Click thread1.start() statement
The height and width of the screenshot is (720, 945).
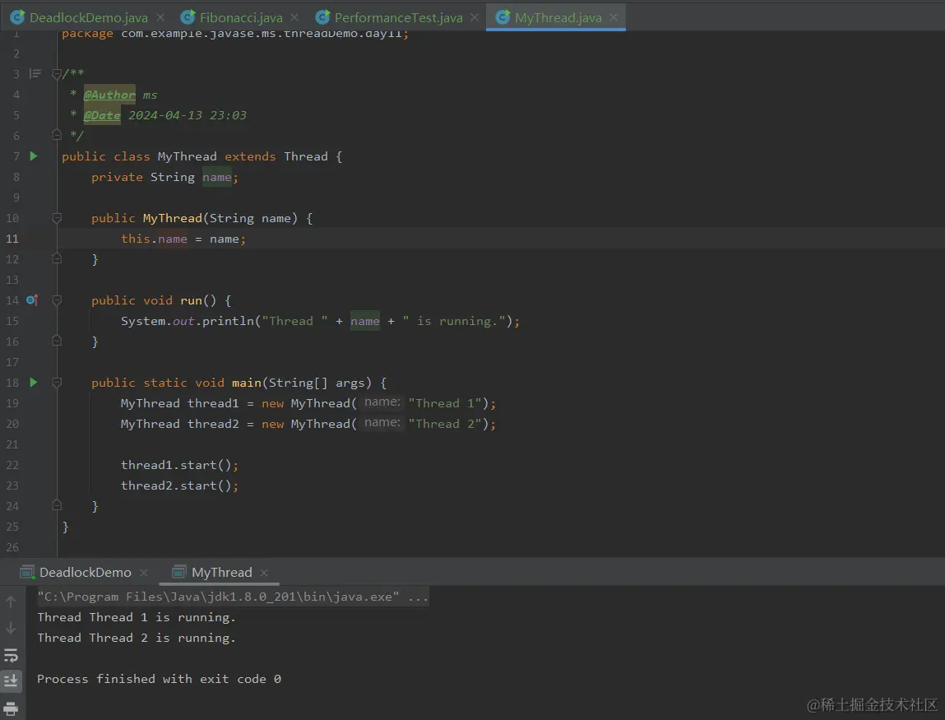point(179,465)
